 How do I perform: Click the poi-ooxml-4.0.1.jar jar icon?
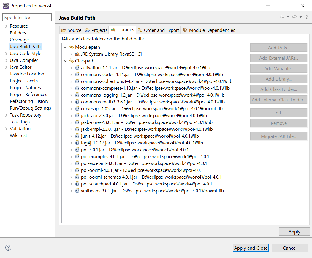(77, 170)
